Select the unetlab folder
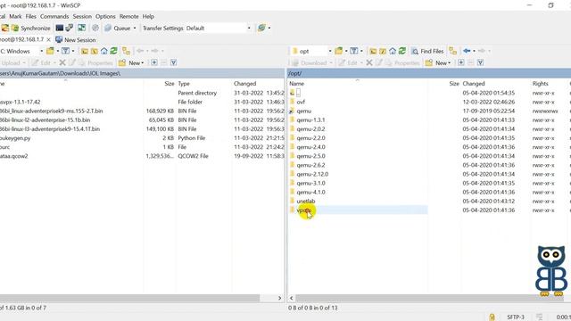This screenshot has width=571, height=321. pos(305,202)
